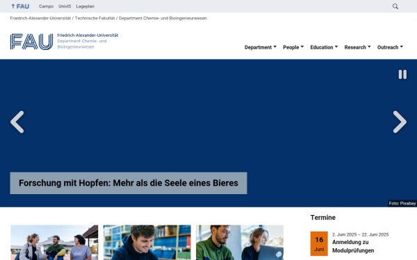
Task: Expand the Outreach menu
Action: point(390,47)
